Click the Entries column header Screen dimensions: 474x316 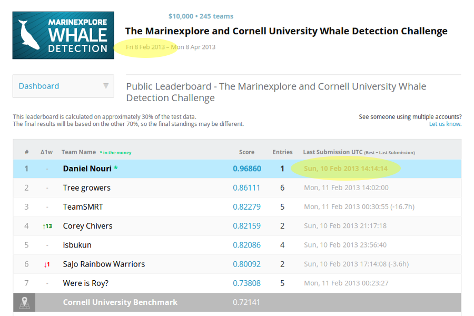click(282, 152)
